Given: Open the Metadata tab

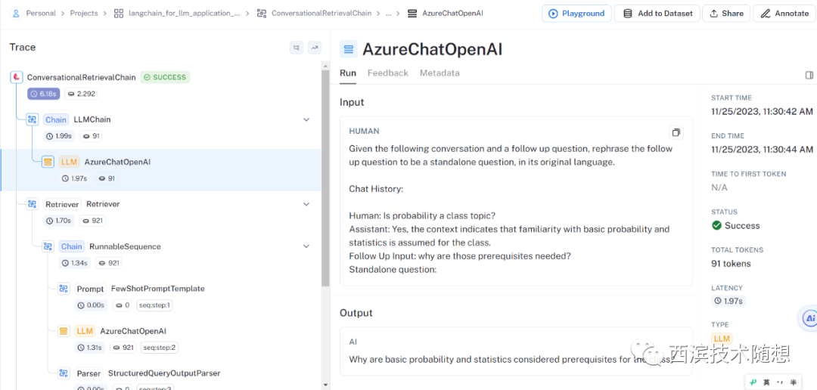Looking at the screenshot, I should (440, 73).
